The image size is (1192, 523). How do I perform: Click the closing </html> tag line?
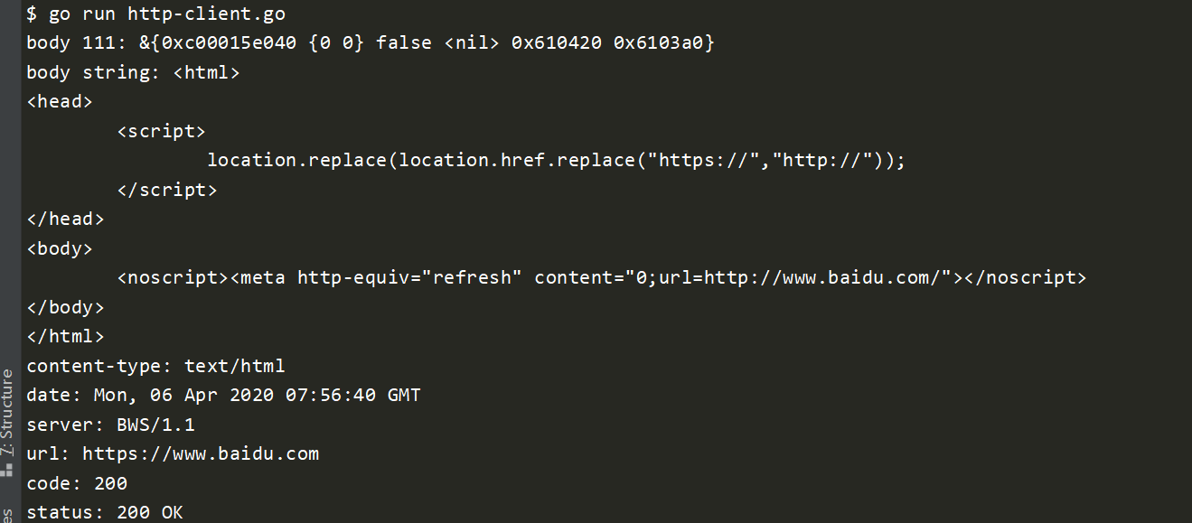tap(65, 336)
